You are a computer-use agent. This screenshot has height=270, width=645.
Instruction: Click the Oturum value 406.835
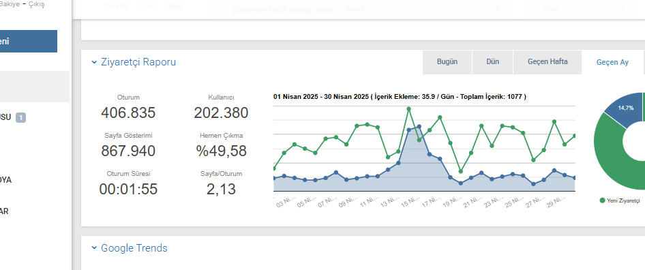128,112
